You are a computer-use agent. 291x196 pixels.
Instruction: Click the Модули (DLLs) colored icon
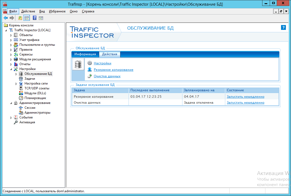pos(21,93)
